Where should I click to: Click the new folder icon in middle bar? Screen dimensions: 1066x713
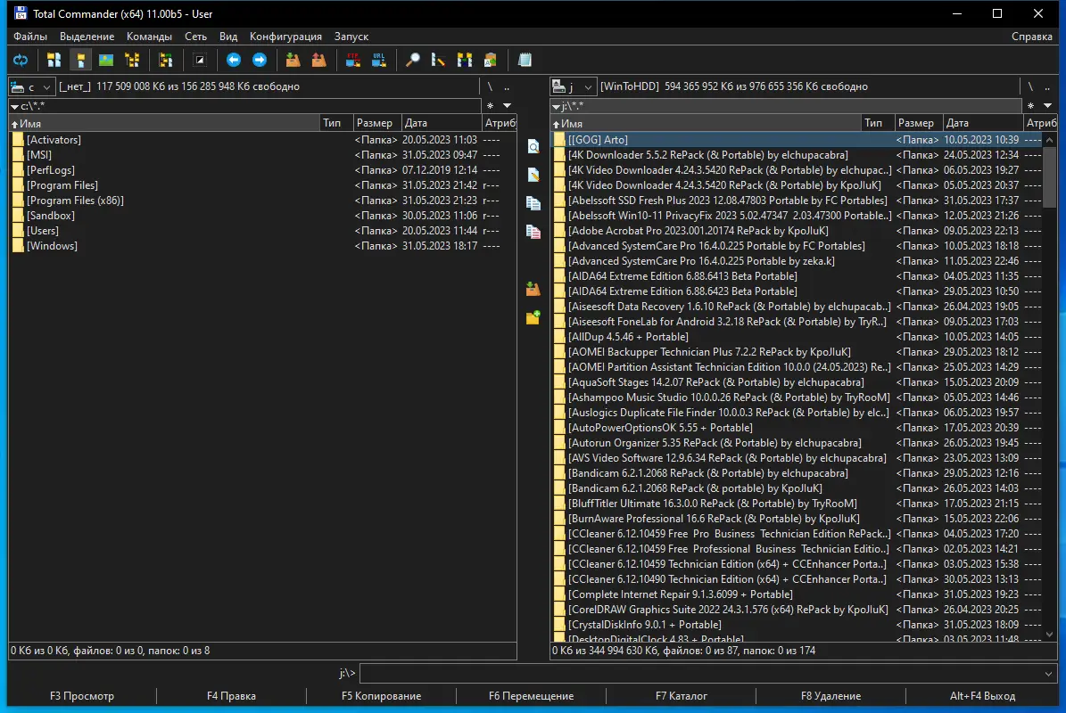click(533, 317)
